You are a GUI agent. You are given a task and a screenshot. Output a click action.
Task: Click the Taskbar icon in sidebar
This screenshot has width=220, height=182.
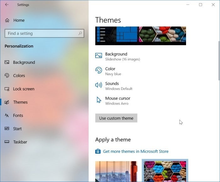pos(7,142)
